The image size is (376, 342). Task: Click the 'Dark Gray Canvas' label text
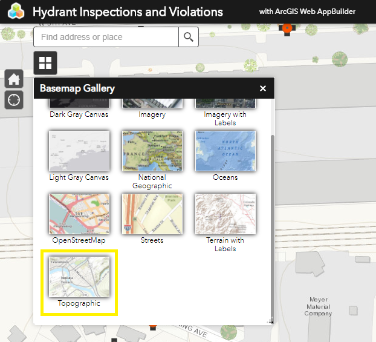pyautogui.click(x=79, y=114)
